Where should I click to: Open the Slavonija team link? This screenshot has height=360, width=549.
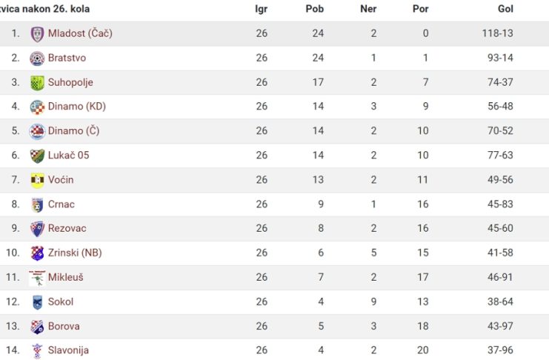[x=68, y=350]
